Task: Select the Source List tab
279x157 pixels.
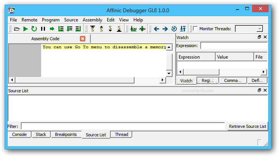Action: [x=96, y=135]
